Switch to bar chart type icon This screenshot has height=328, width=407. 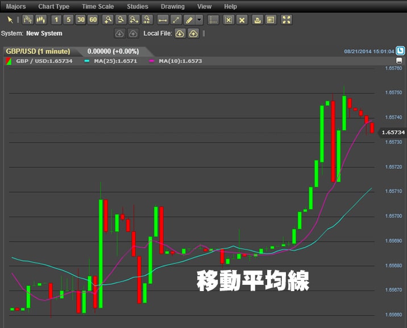click(27, 20)
